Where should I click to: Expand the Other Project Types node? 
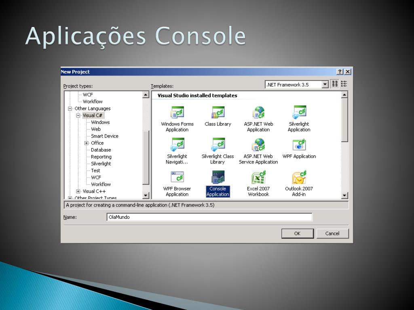coord(70,198)
